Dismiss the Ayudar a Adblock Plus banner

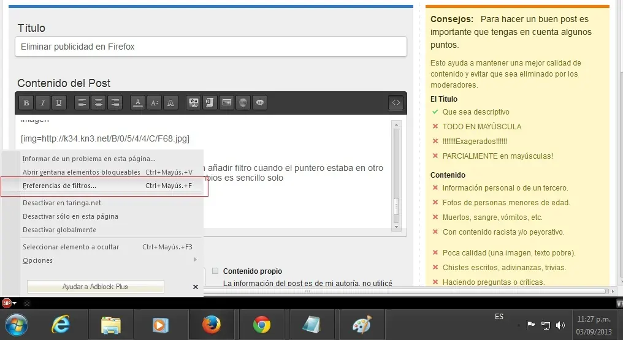tap(196, 287)
